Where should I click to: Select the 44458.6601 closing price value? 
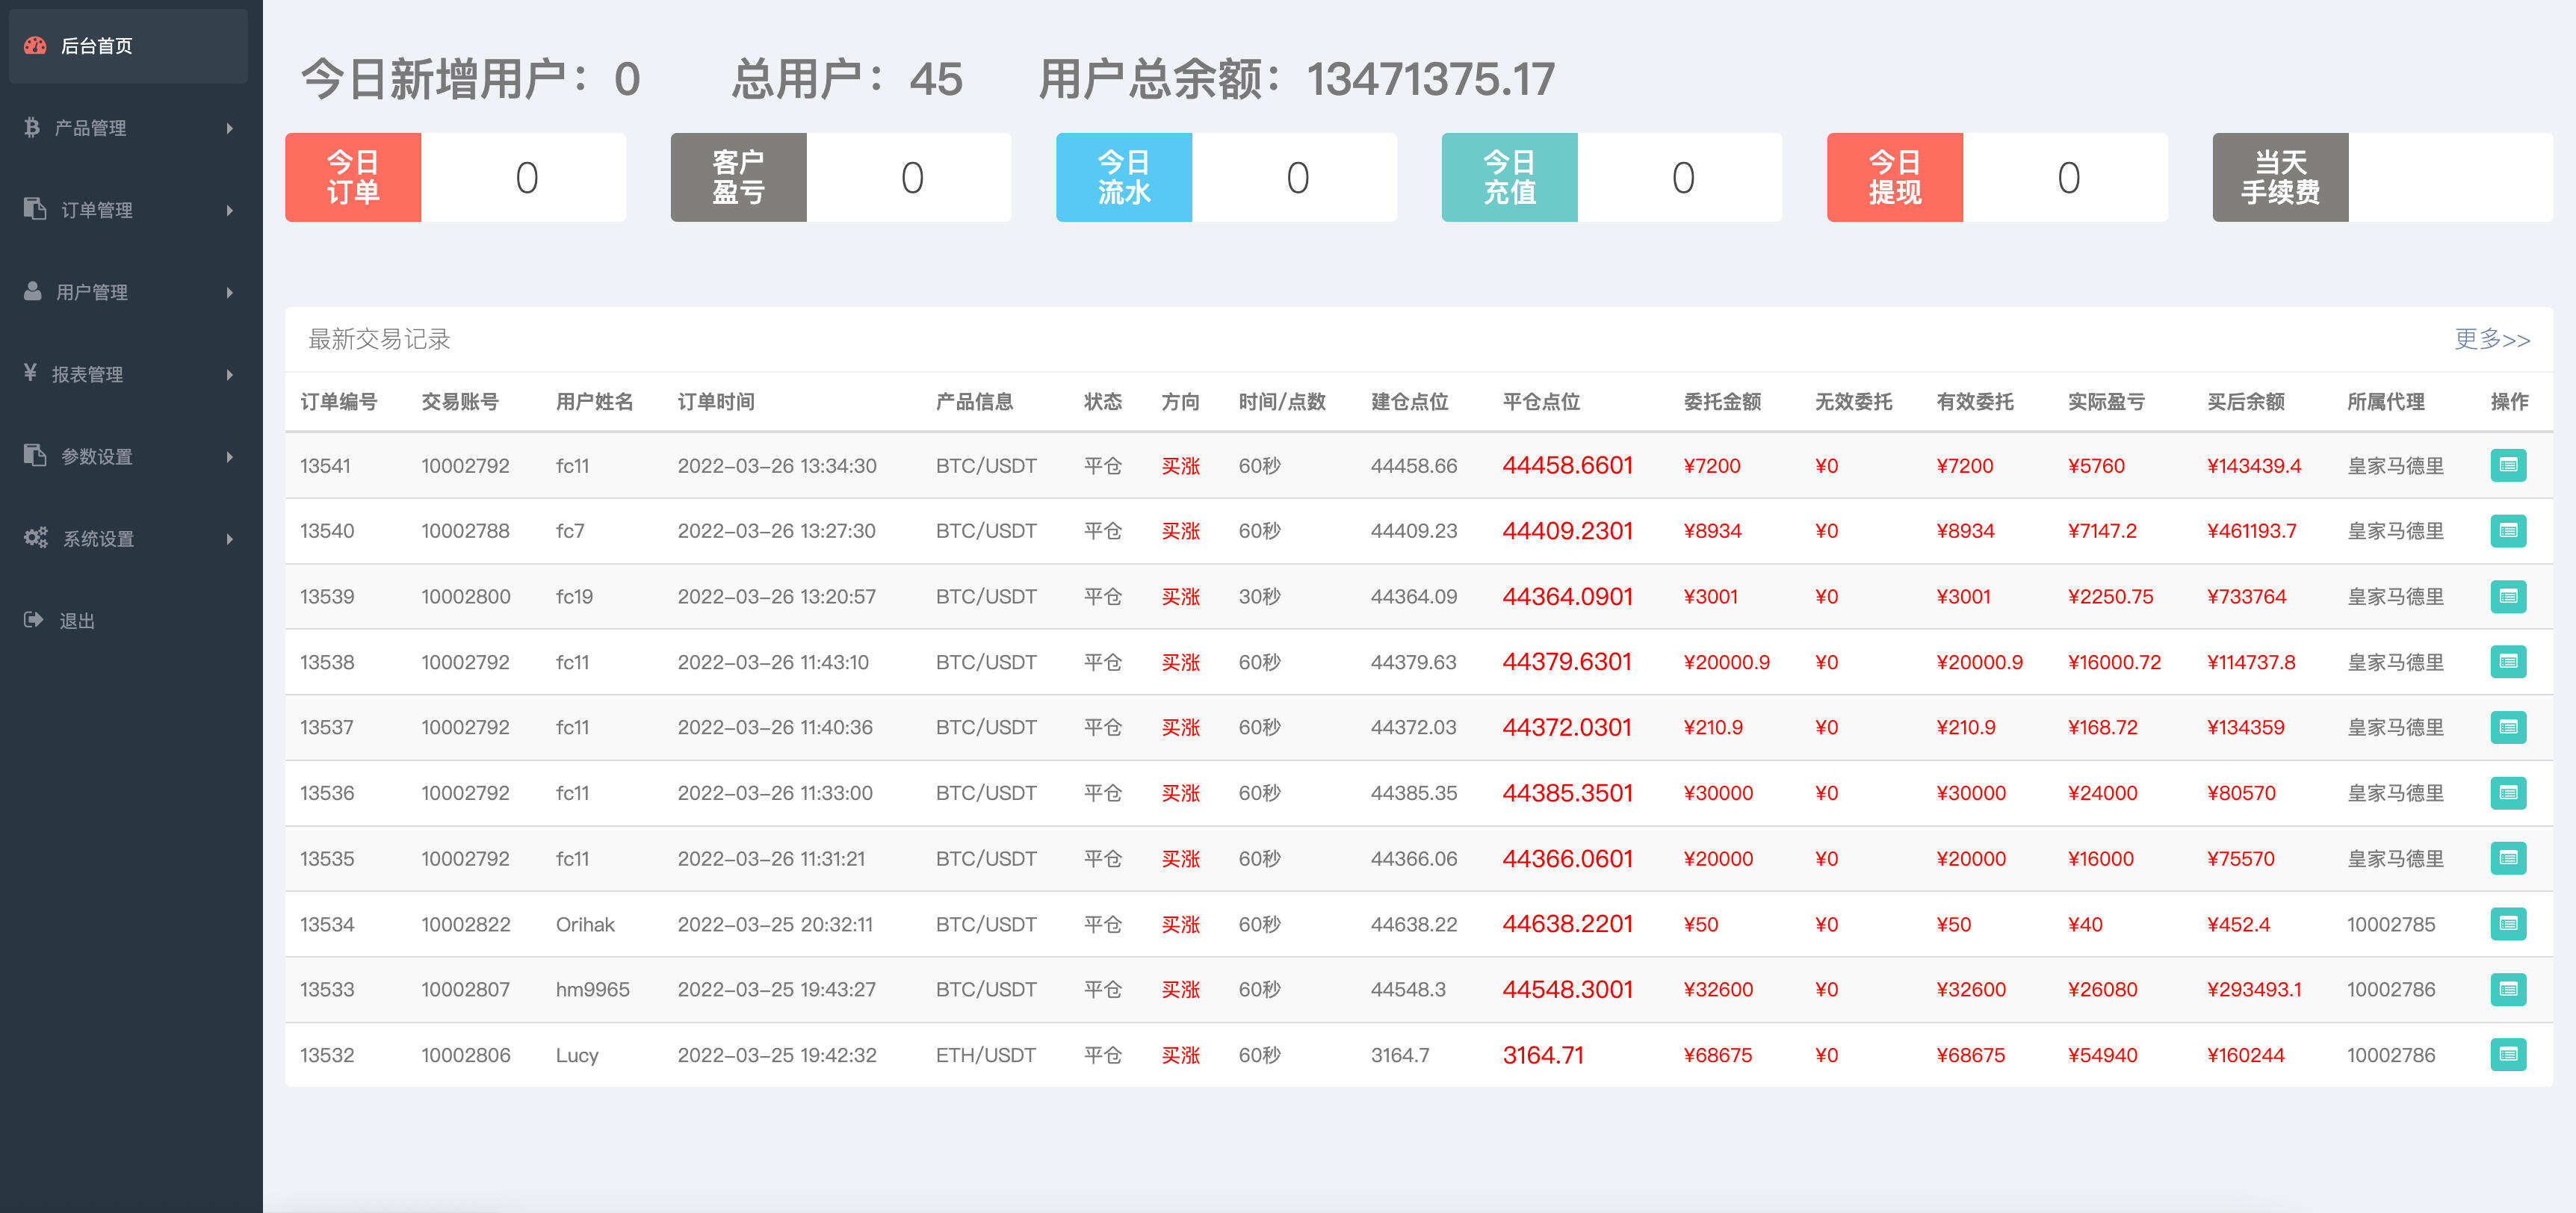point(1568,465)
